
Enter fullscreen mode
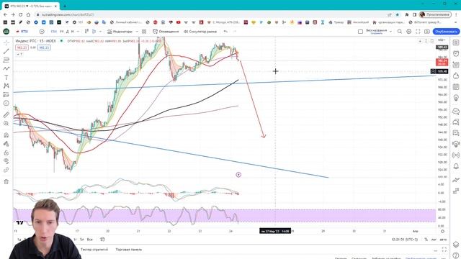coord(418,32)
